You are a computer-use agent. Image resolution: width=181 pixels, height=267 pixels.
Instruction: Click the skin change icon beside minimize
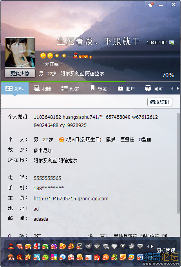151,5
